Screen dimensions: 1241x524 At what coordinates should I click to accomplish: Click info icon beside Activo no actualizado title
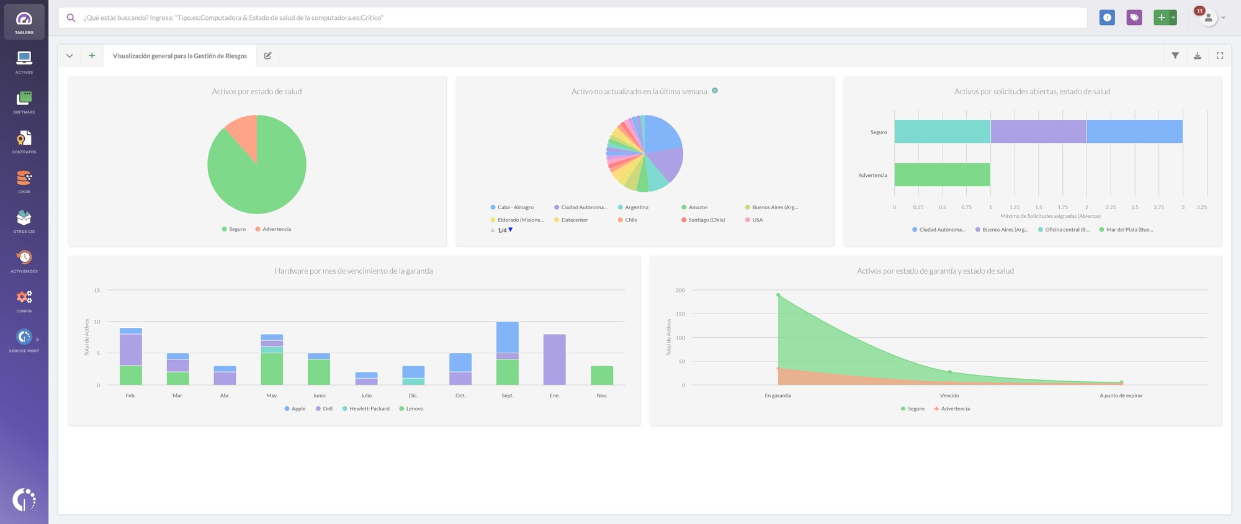(x=715, y=91)
